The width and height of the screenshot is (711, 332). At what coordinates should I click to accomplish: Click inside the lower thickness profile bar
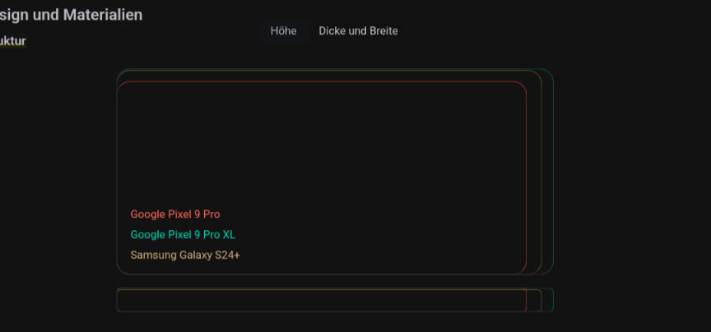coord(321,301)
